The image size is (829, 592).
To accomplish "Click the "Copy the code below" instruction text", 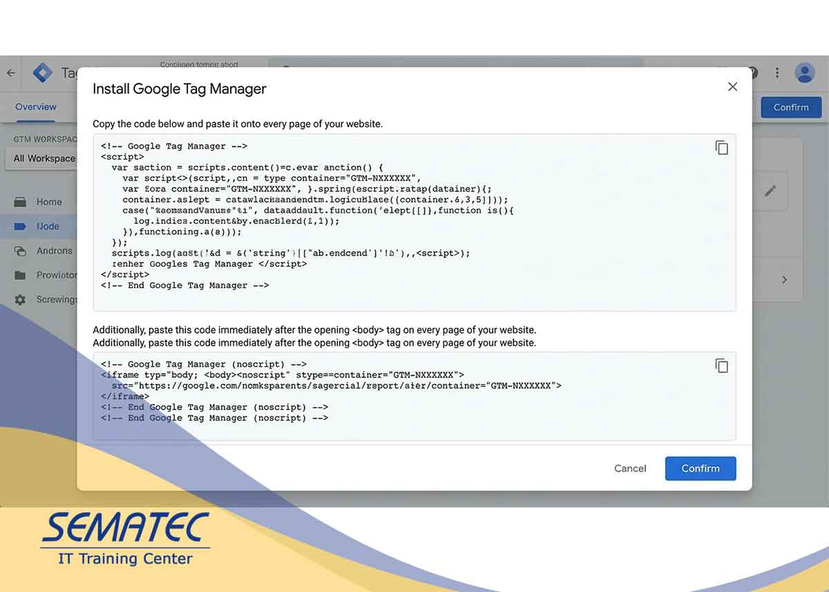I will [x=238, y=124].
